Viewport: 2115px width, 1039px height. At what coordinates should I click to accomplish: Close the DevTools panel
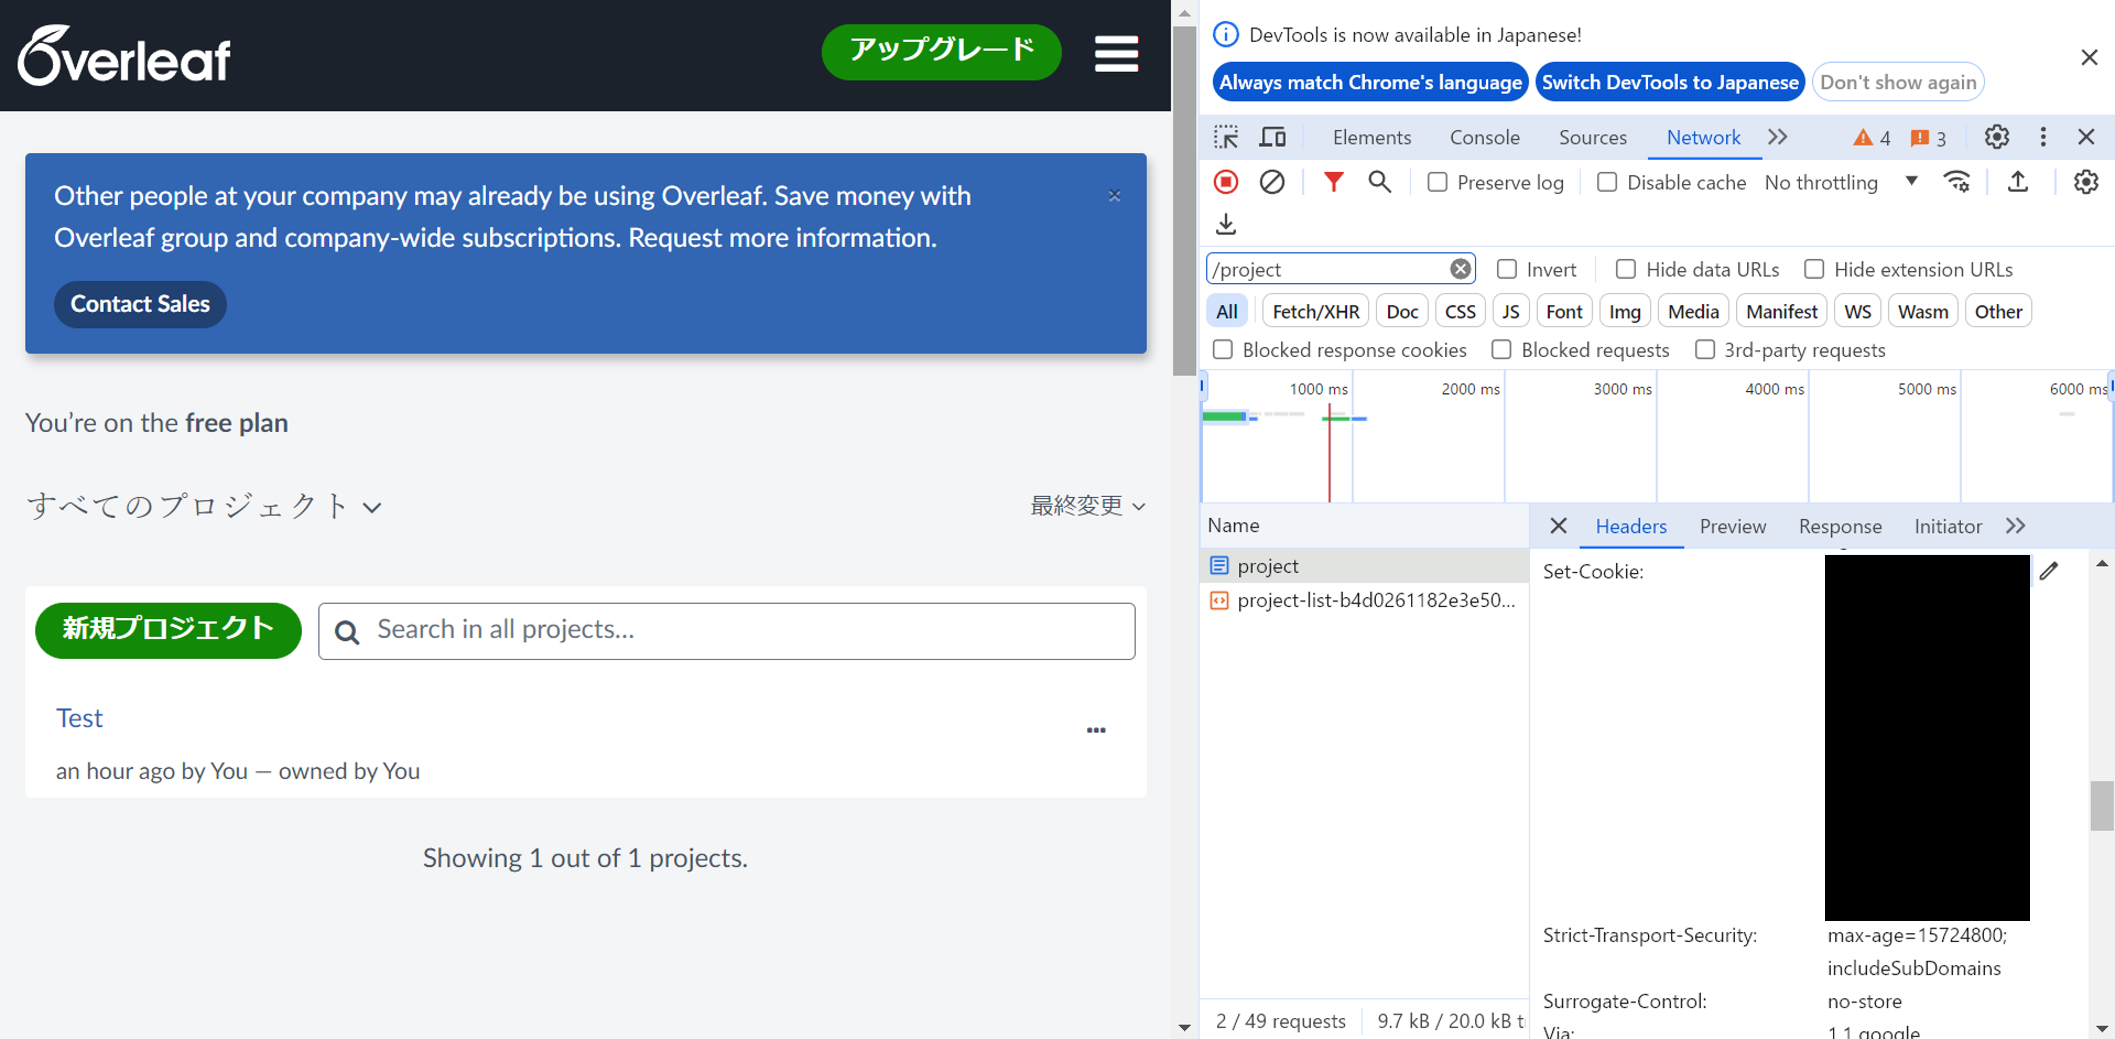pos(2086,137)
